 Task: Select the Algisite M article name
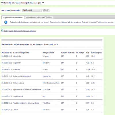point(17,63)
